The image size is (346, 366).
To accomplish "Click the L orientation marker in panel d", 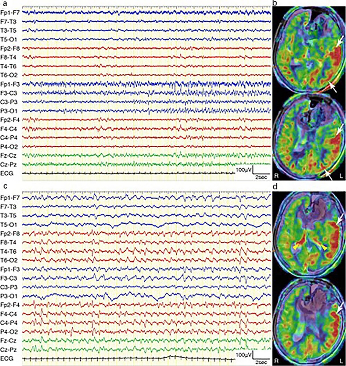I will (341, 362).
